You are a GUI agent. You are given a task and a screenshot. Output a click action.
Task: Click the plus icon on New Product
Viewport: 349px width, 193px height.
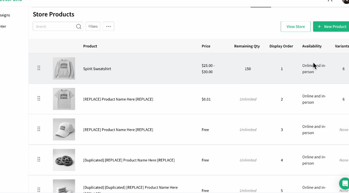coord(319,26)
